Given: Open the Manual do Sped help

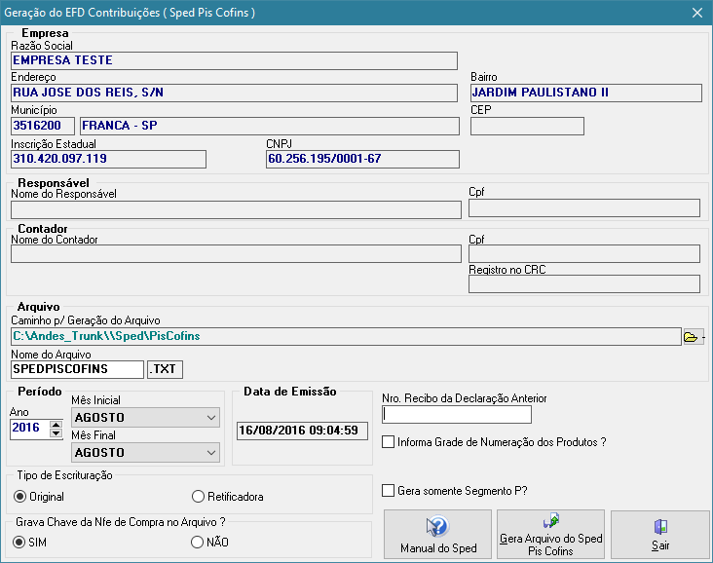Looking at the screenshot, I should pyautogui.click(x=438, y=535).
